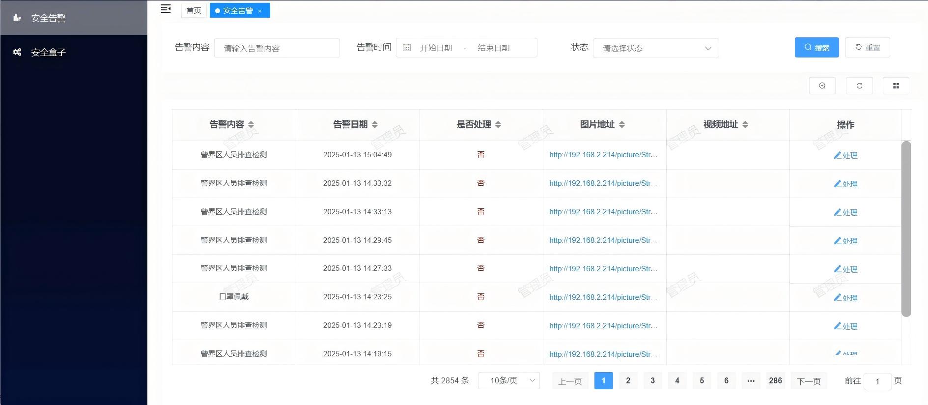The height and width of the screenshot is (405, 928).
Task: Click the refresh icon above the table
Action: pyautogui.click(x=859, y=86)
